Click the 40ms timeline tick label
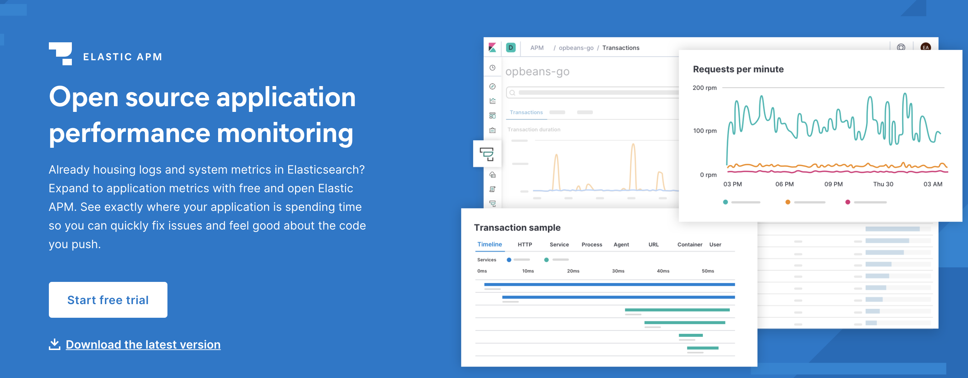968x378 pixels. 663,271
